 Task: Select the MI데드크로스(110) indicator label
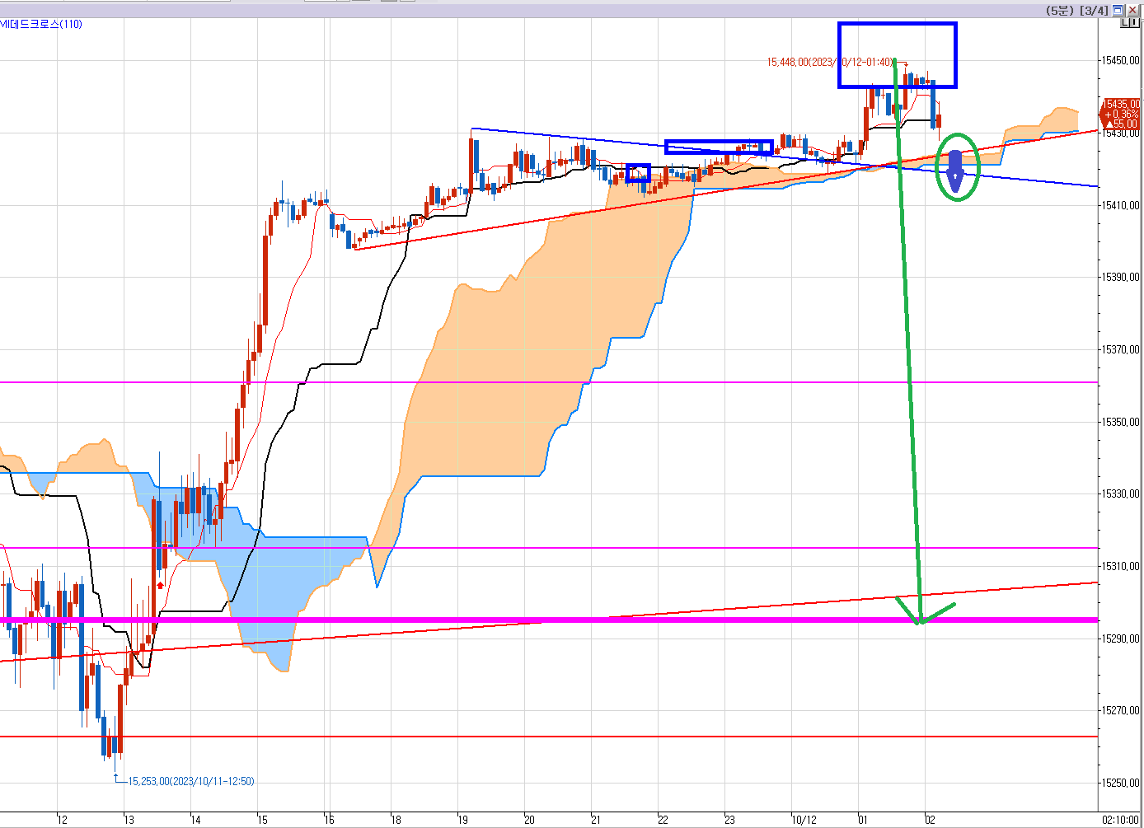click(x=41, y=24)
